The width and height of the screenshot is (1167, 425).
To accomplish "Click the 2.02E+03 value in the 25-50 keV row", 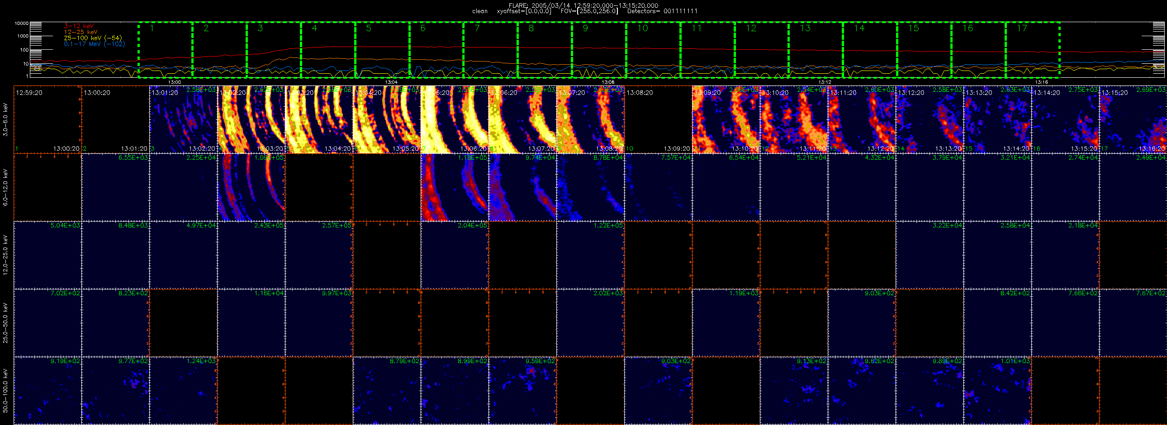I will point(608,293).
